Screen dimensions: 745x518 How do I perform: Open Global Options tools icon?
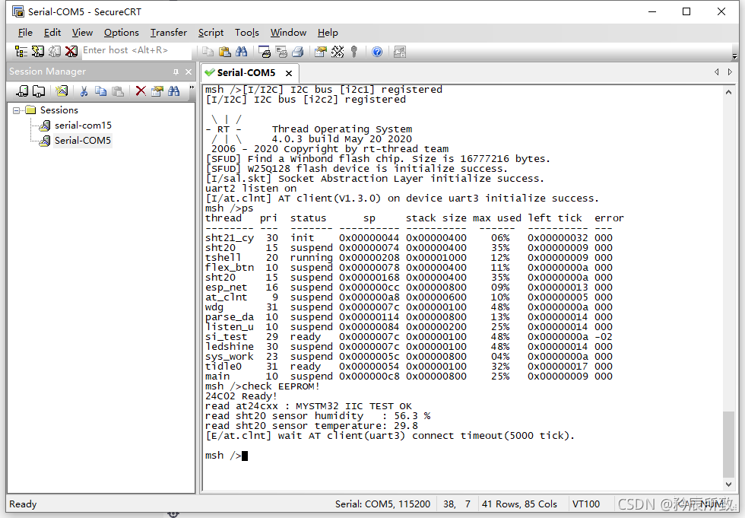click(x=338, y=52)
